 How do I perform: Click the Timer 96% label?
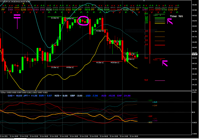[x=176, y=16]
